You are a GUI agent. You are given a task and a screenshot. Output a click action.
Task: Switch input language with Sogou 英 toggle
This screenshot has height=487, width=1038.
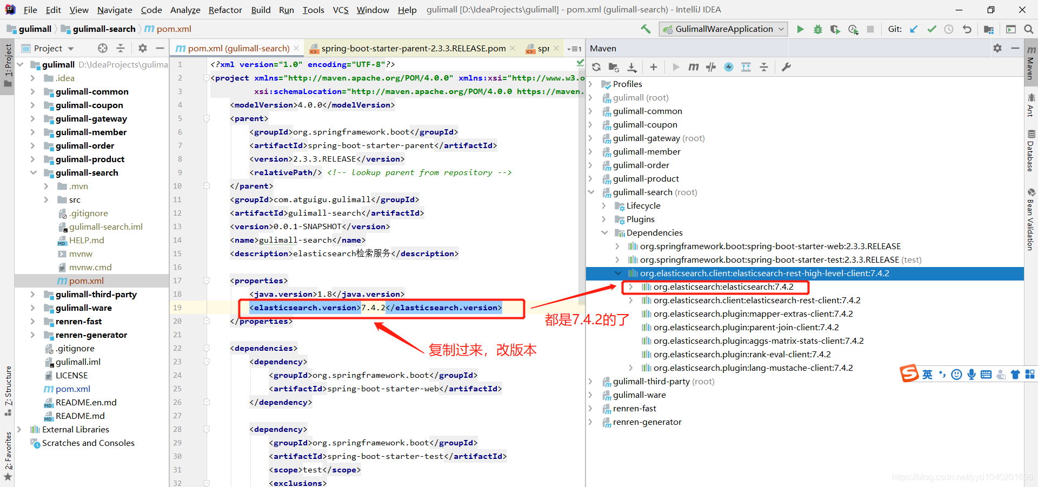tap(927, 374)
